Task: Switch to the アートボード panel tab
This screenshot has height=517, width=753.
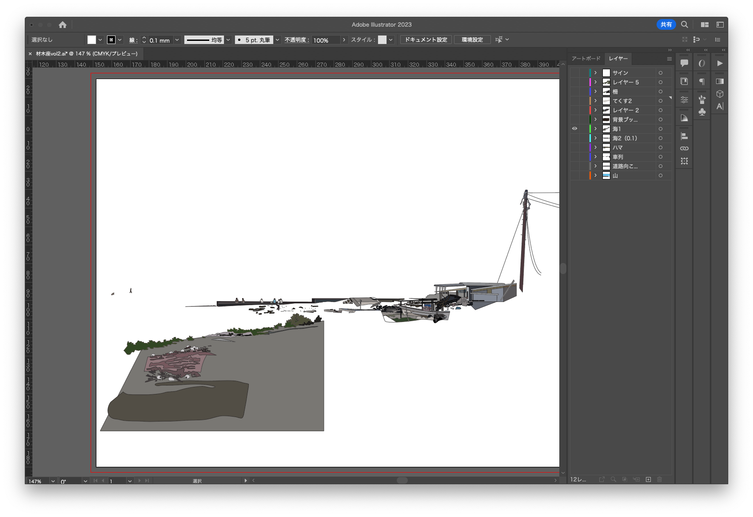Action: click(586, 59)
